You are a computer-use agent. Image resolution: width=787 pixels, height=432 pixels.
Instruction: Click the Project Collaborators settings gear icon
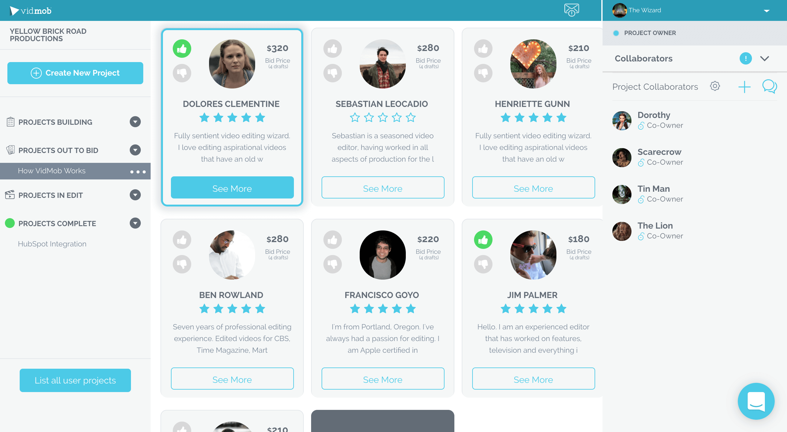click(715, 87)
